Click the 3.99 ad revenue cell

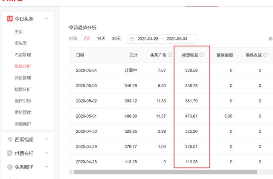click(x=162, y=131)
